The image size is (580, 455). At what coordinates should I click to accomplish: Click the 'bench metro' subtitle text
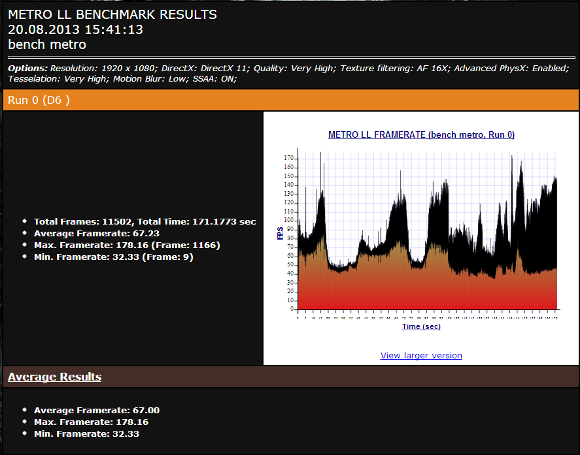[x=47, y=44]
